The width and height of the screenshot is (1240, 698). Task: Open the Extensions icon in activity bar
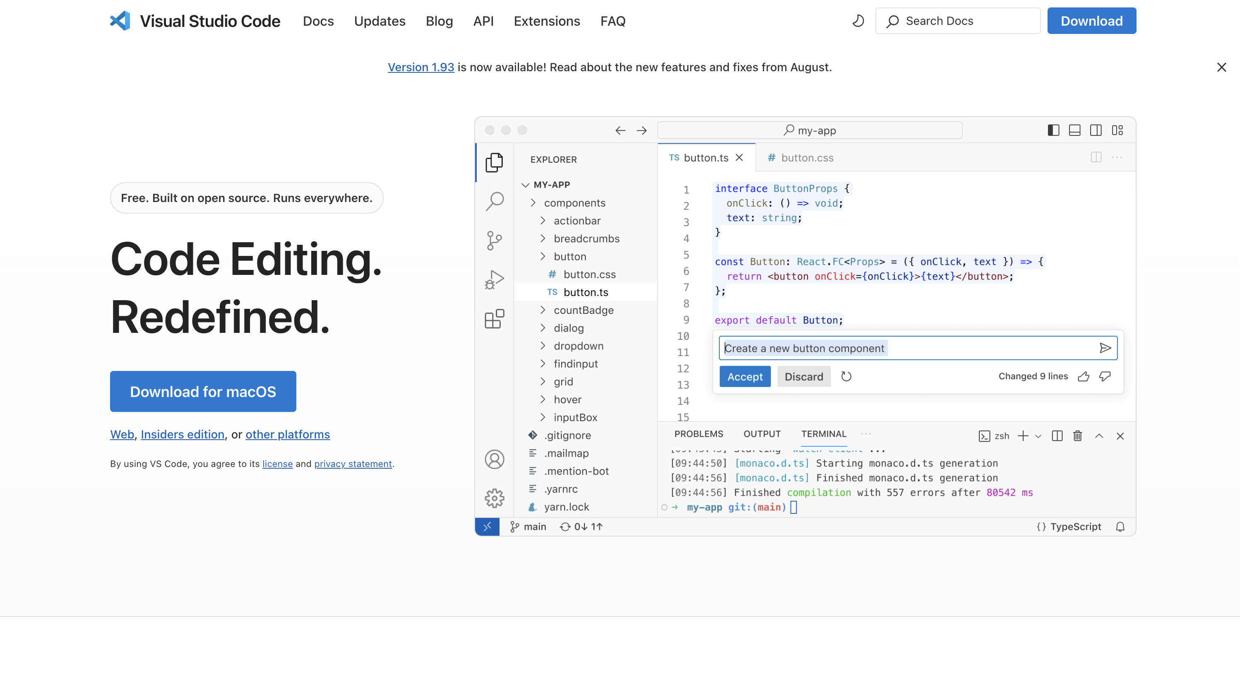point(494,319)
